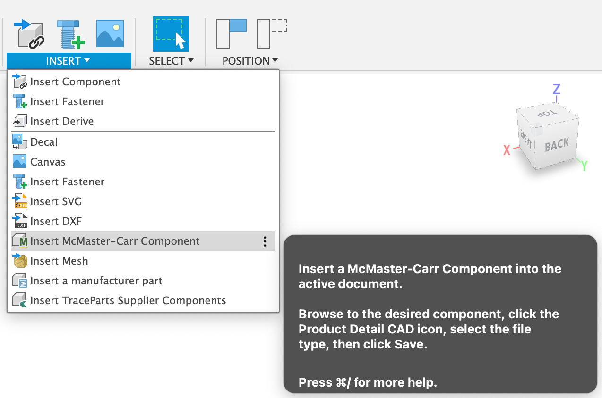Choose Insert Derive from the menu
602x398 pixels.
click(62, 122)
